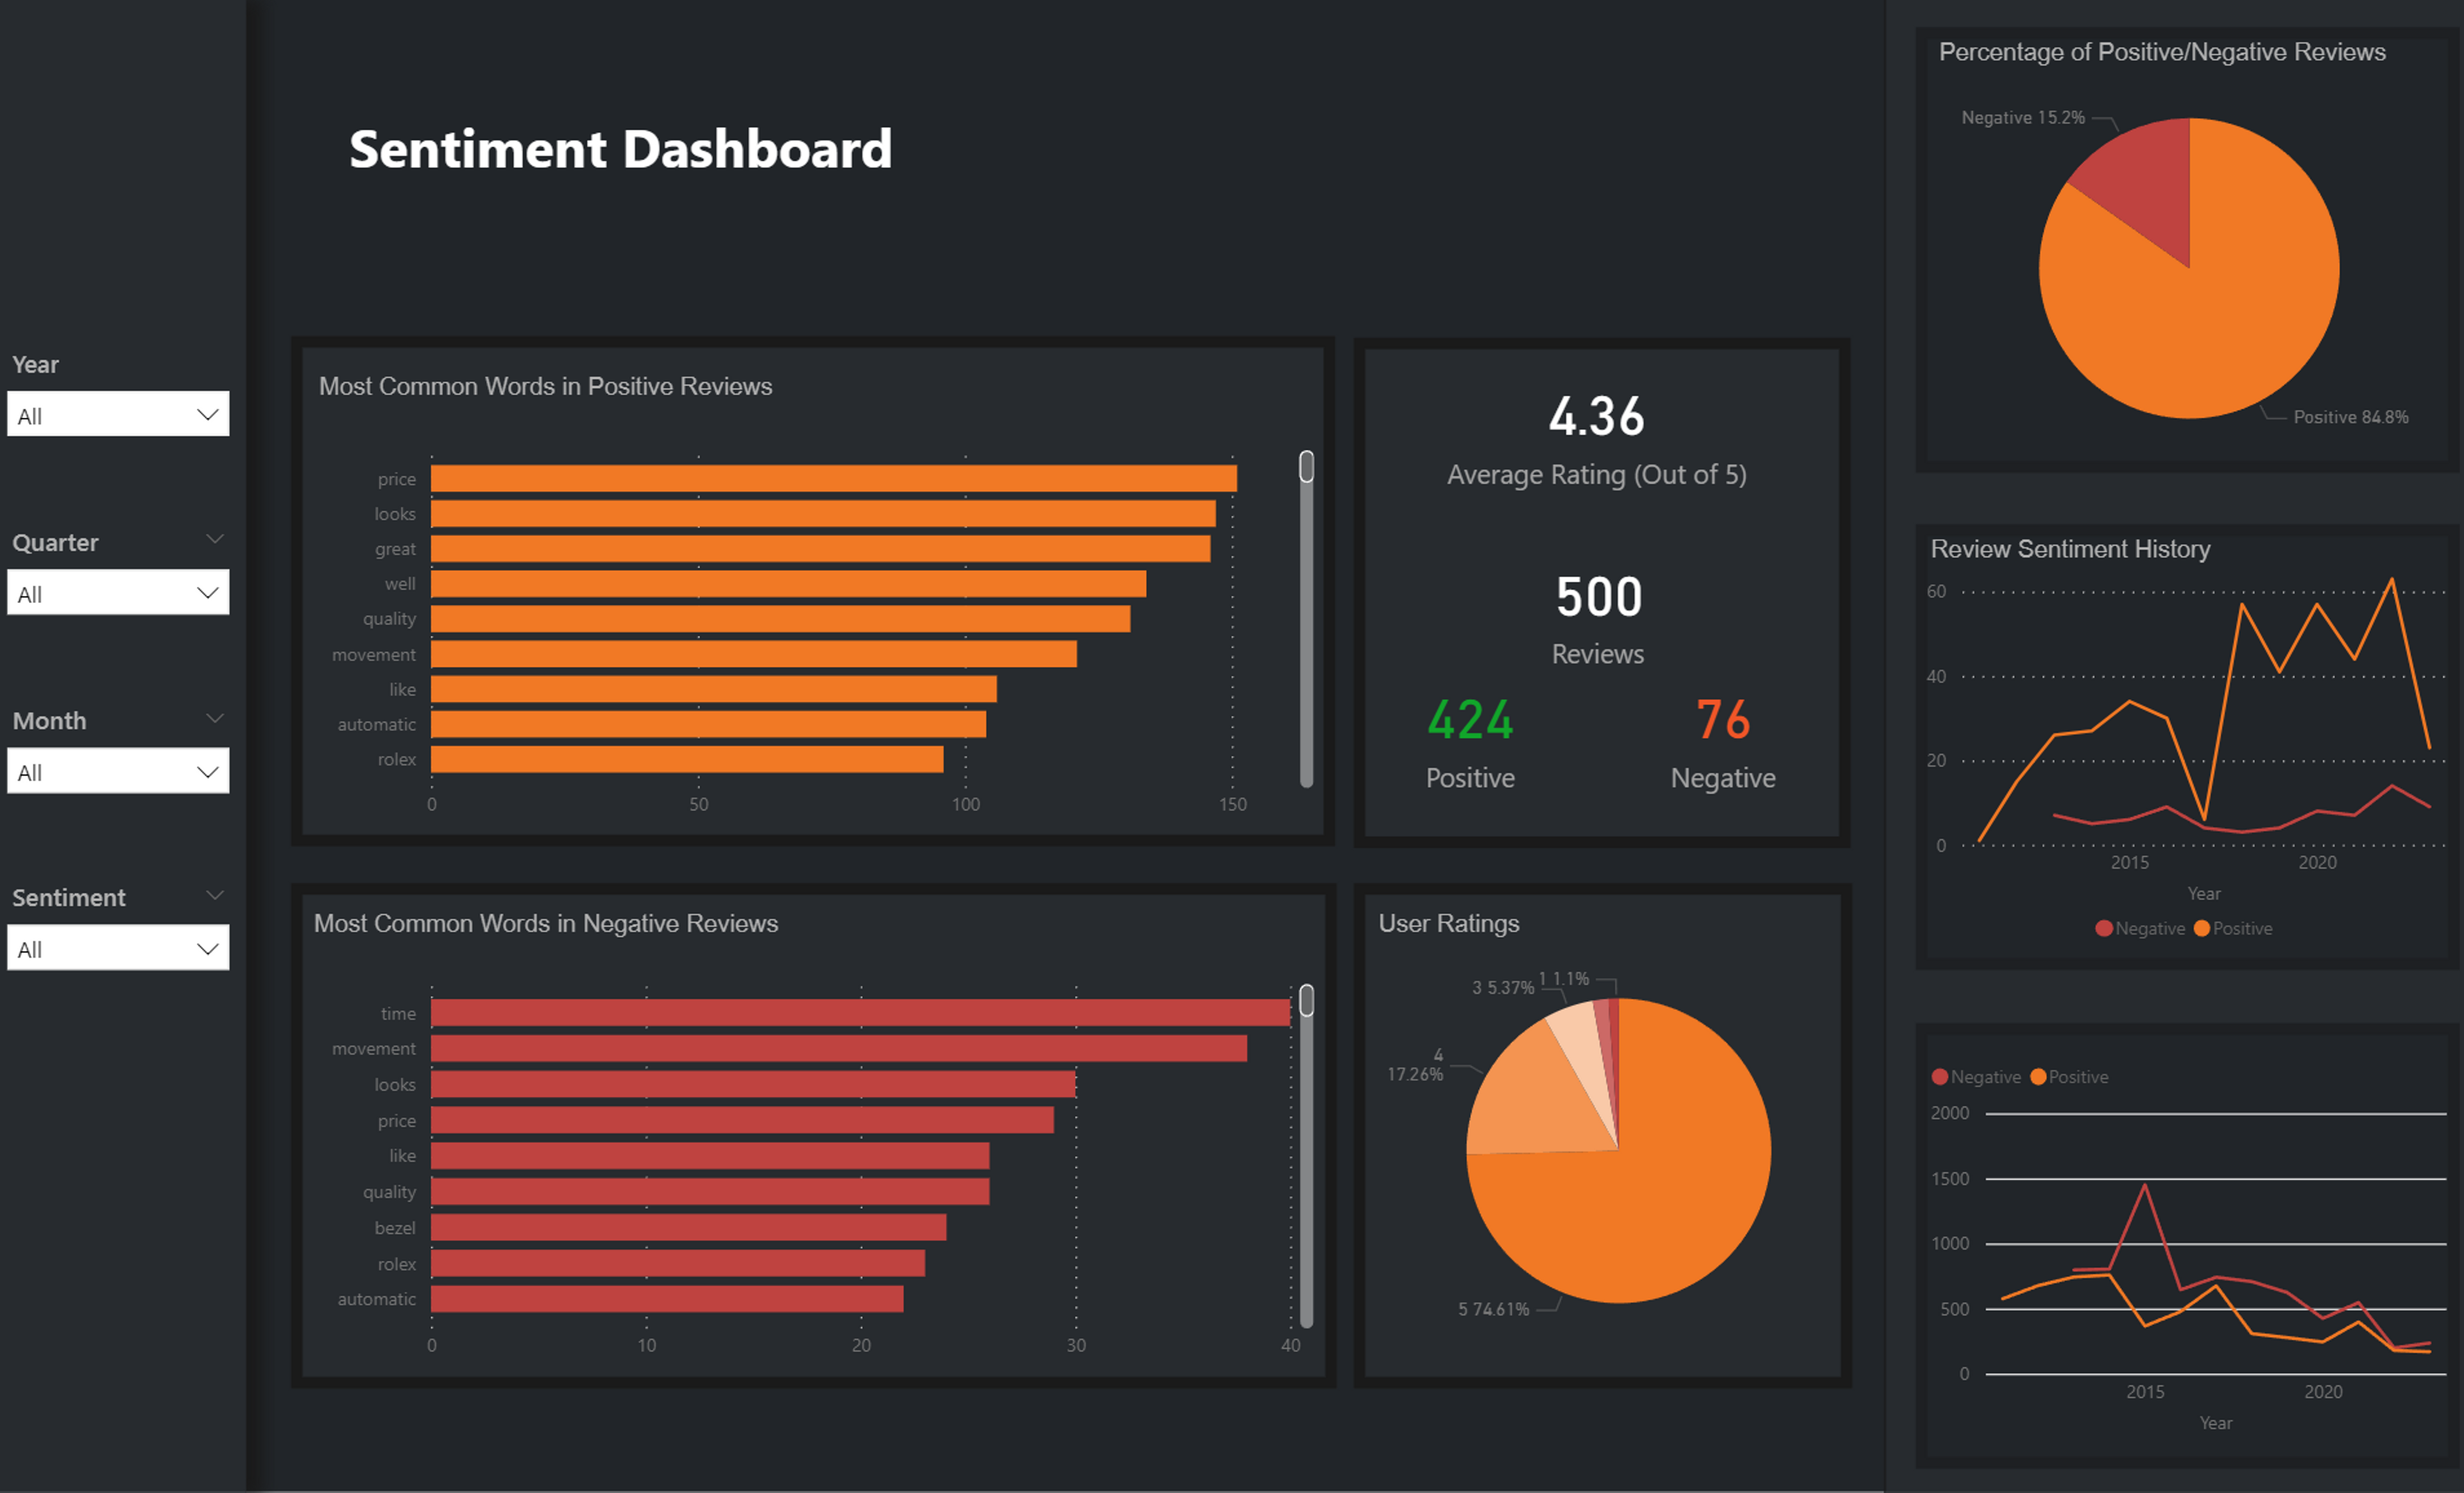This screenshot has height=1493, width=2464.
Task: Collapse the Sentiment header chevron
Action: click(x=214, y=895)
